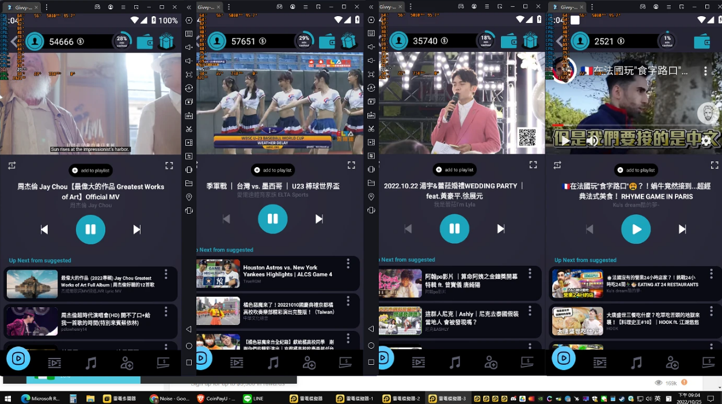Open the gift box in baseball window

pyautogui.click(x=348, y=41)
